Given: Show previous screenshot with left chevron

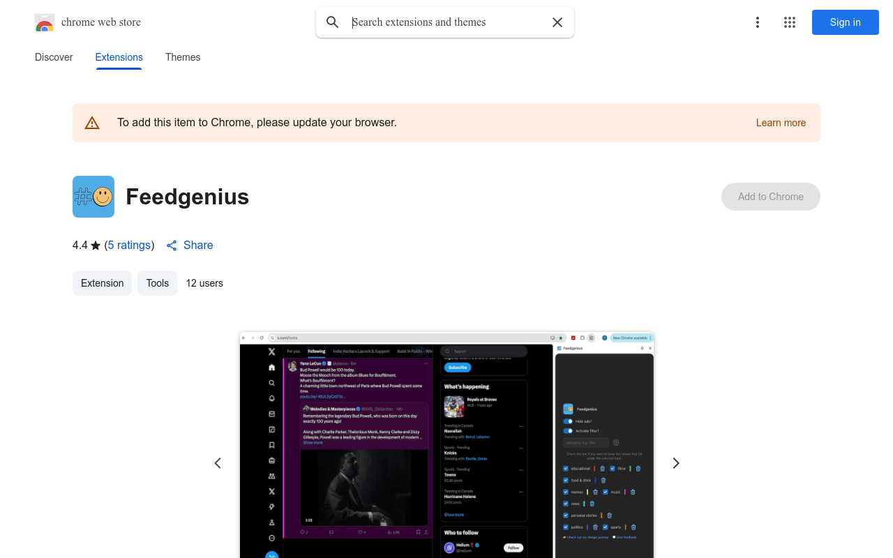Looking at the screenshot, I should [x=218, y=463].
